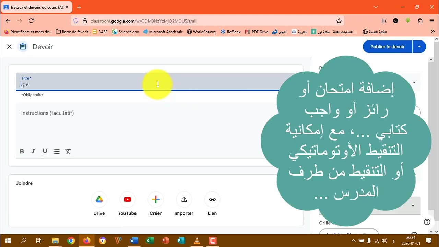Open the Barre de favoris folder
The image size is (439, 247).
pos(72,32)
